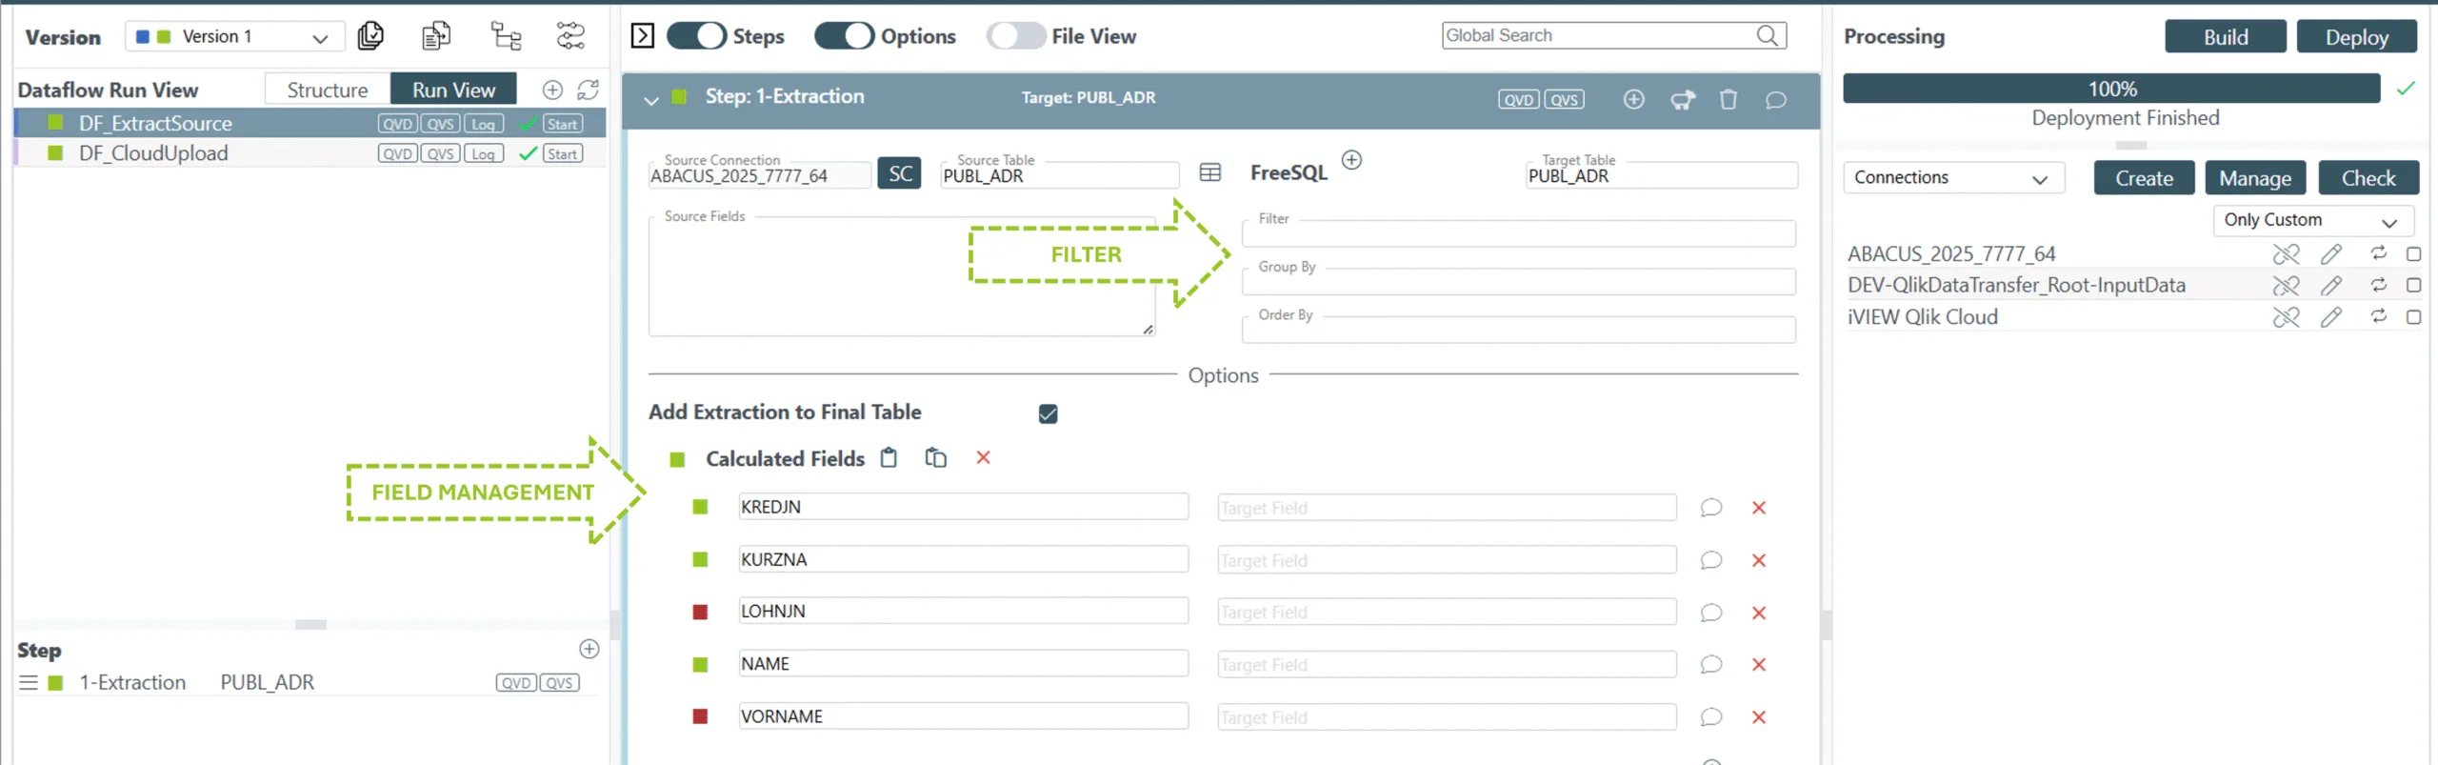Click the magnifier in Global Search
The image size is (2438, 765).
pos(1767,36)
